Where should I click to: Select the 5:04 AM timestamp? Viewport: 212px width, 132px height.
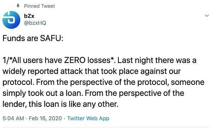click(x=13, y=118)
